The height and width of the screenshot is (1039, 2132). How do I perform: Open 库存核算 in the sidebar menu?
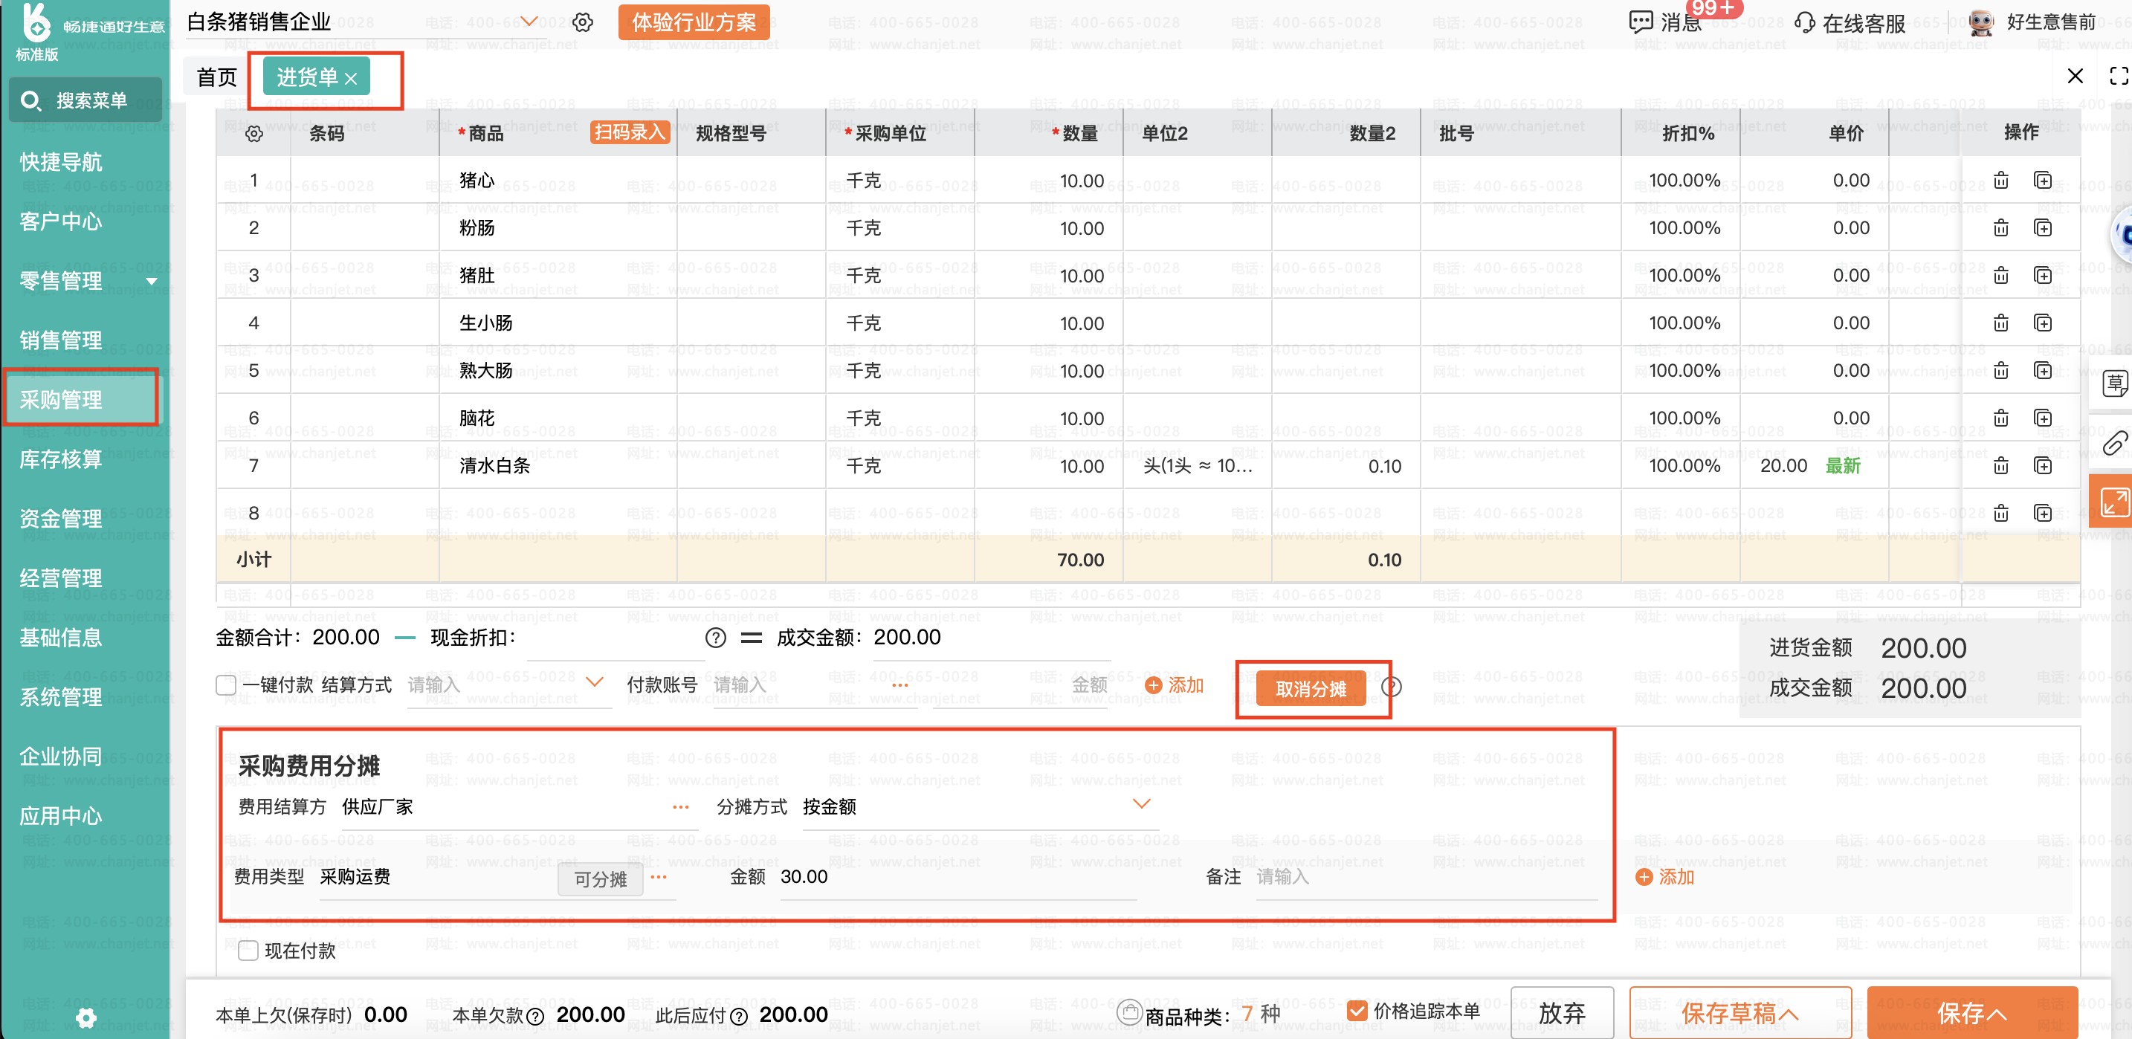pyautogui.click(x=61, y=459)
